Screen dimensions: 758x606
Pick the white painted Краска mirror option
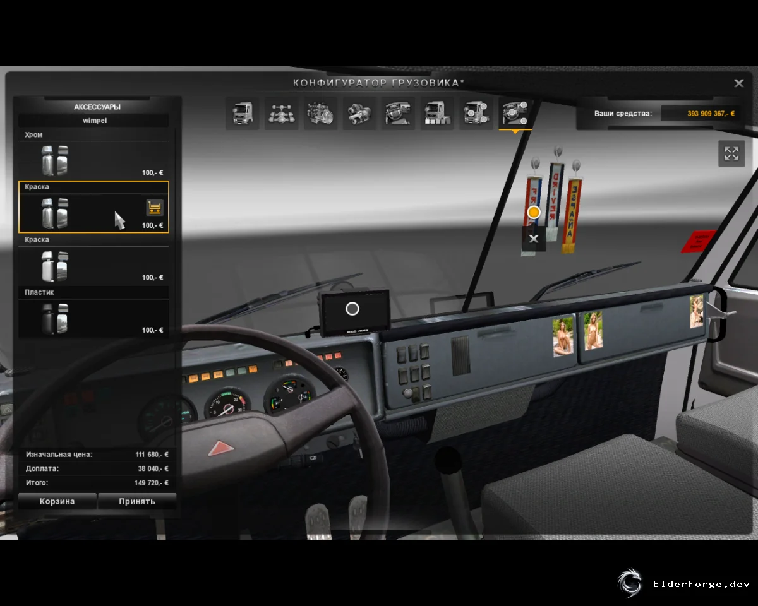coord(93,259)
